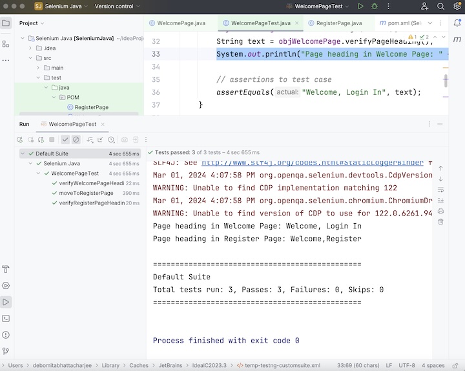Click the temp-testng-customsuite.xml breadcrumb
Viewport: 465px width, 371px height.
[278, 365]
